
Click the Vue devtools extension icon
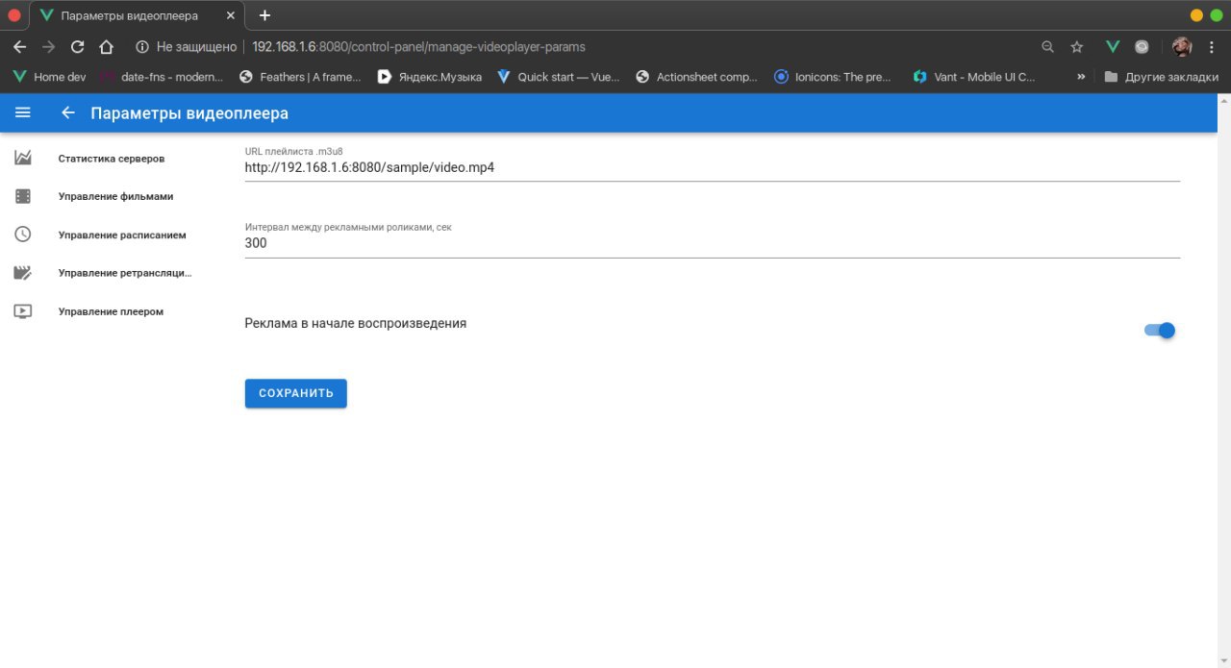click(1113, 46)
